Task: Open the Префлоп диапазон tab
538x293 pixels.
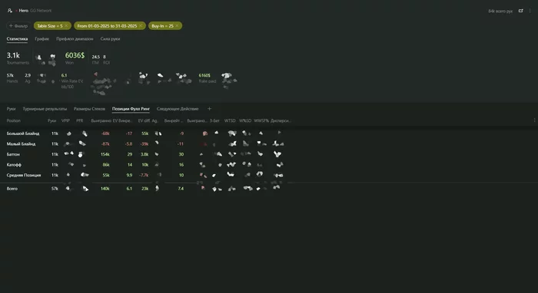Action: [x=75, y=39]
